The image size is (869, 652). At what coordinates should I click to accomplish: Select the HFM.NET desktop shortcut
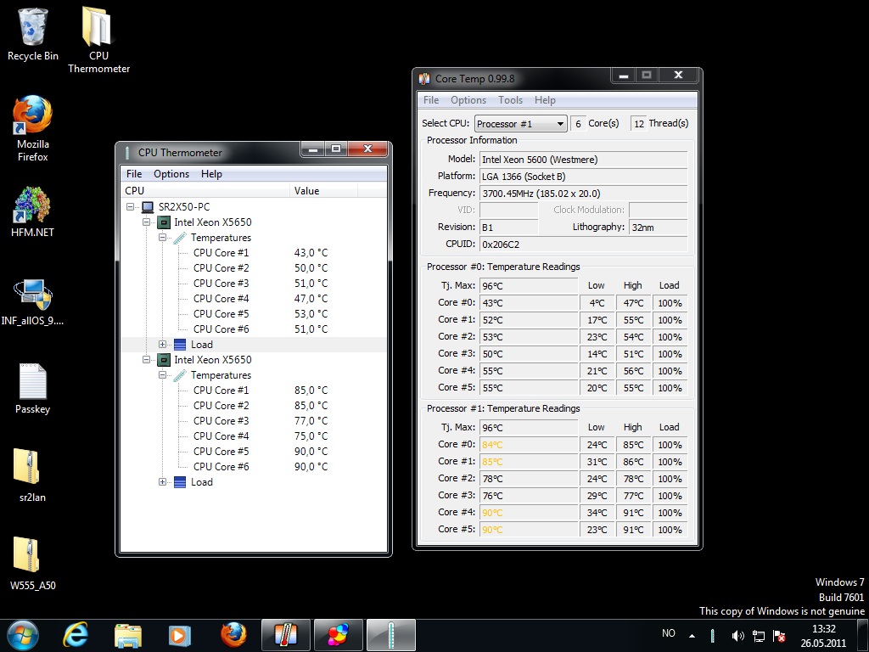coord(33,211)
